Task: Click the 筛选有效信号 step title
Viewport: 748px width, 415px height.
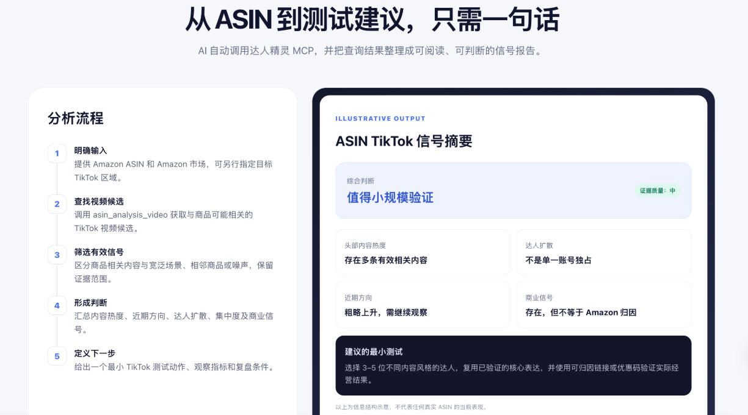Action: point(99,252)
